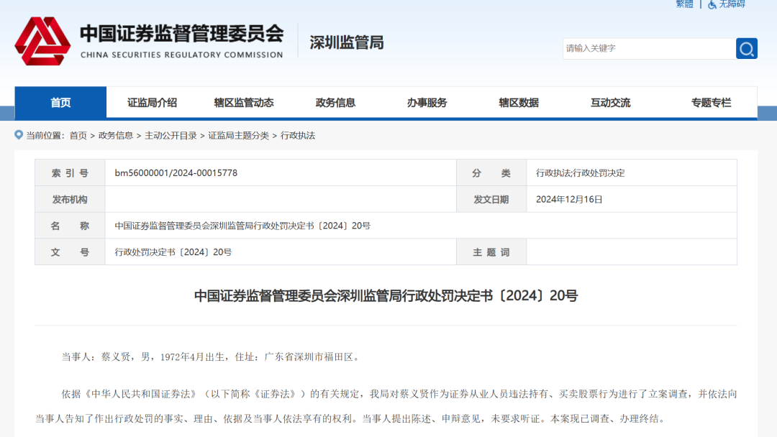Open 证监局主题分类 breadcrumb link
Screen dimensions: 777x437
coord(238,135)
